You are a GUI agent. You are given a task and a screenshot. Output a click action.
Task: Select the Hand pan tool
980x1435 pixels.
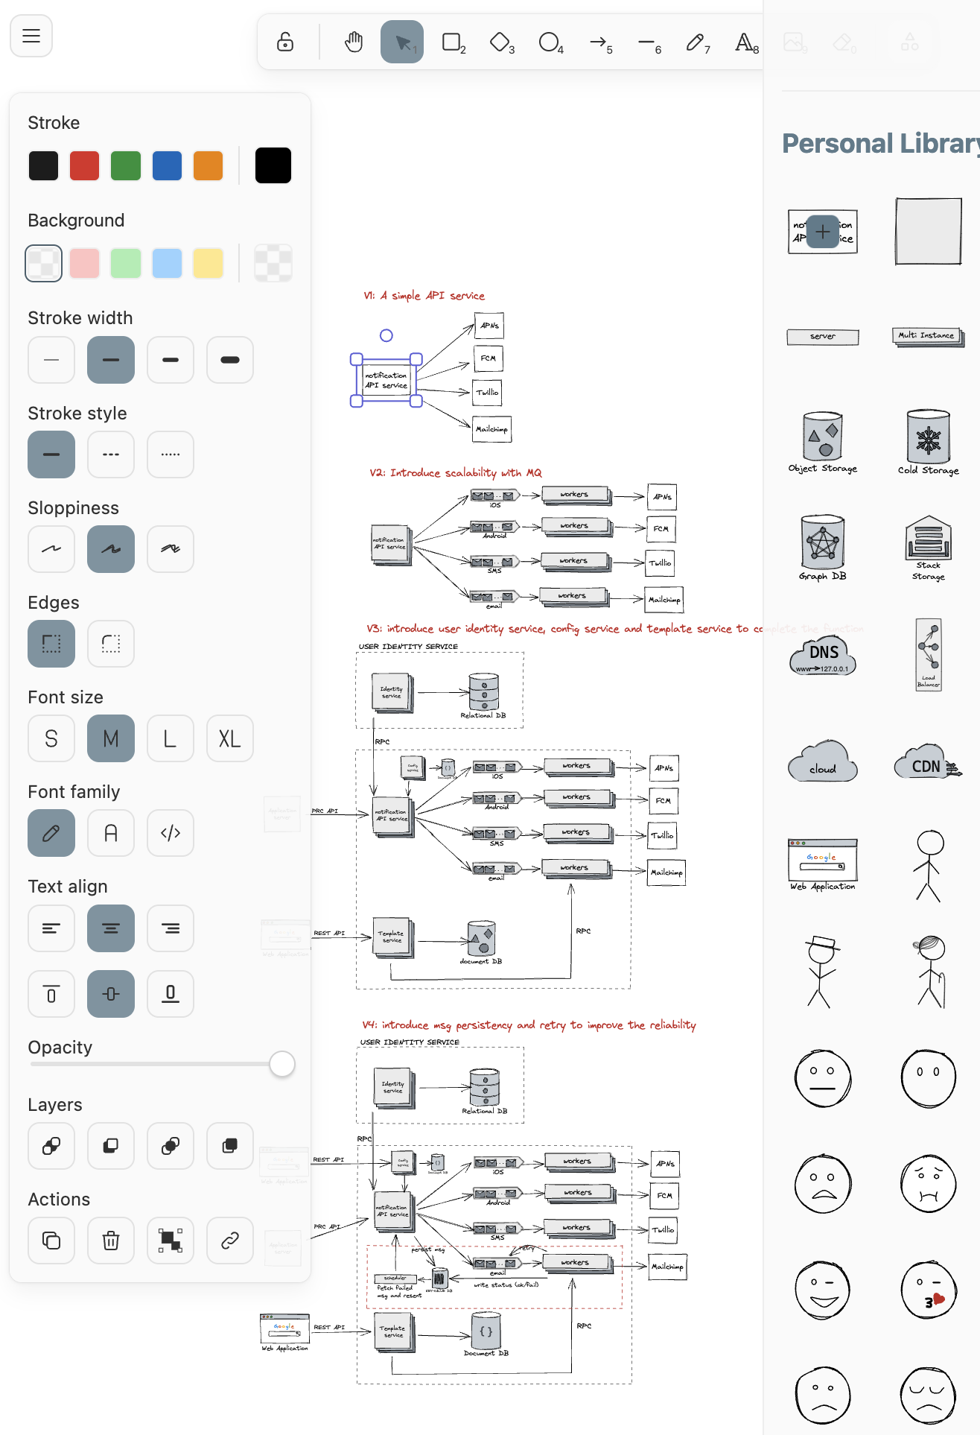(354, 42)
